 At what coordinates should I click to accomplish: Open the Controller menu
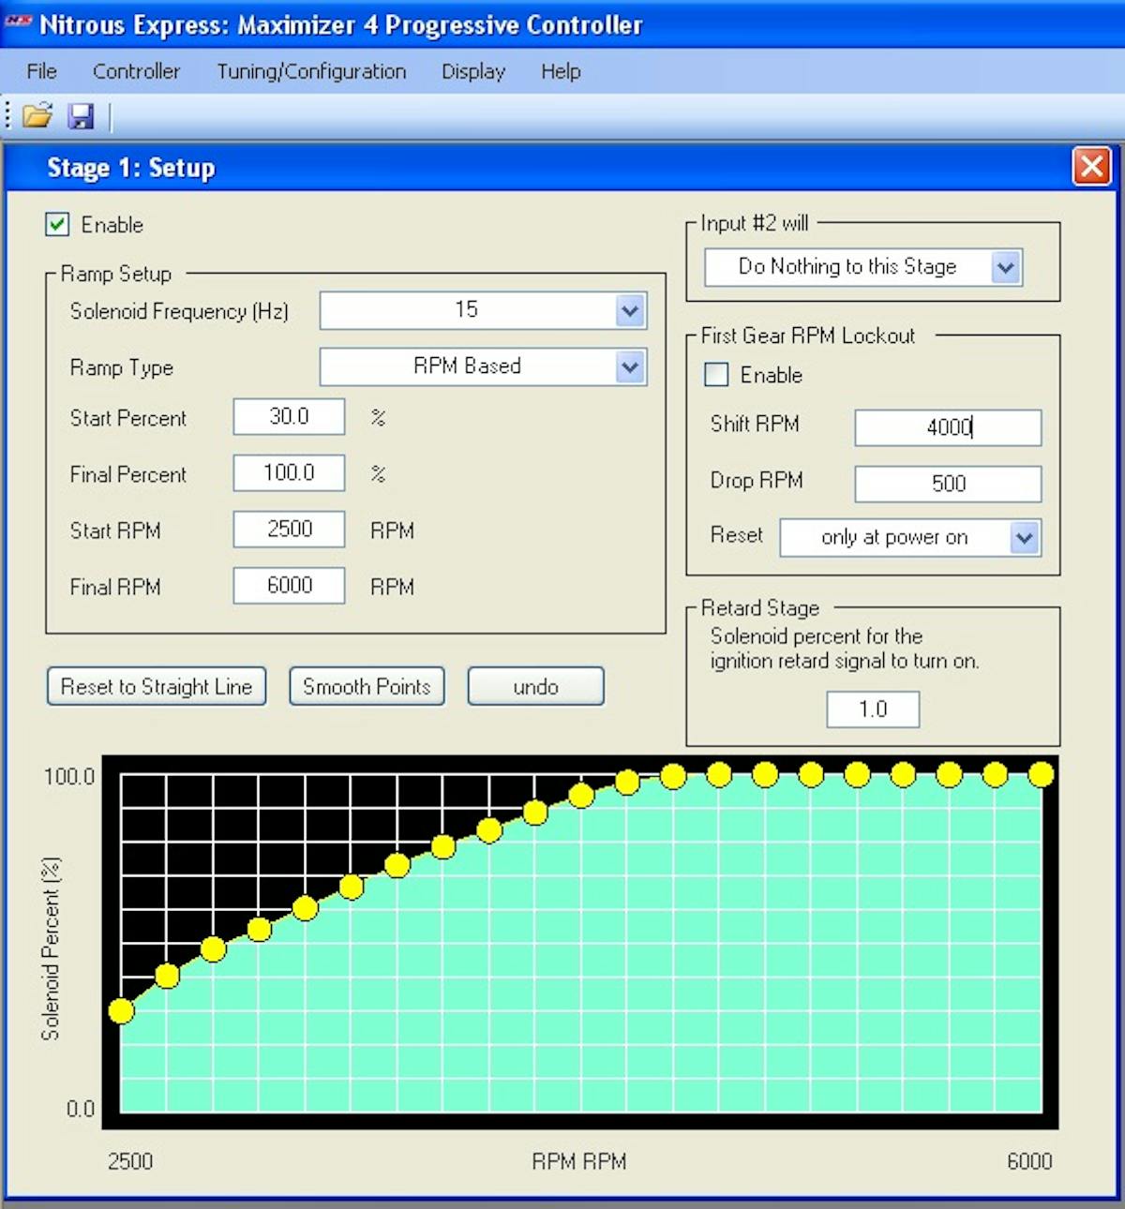pyautogui.click(x=136, y=71)
